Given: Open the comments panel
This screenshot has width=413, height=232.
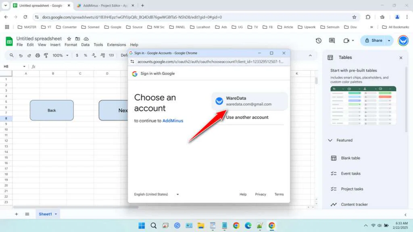Looking at the screenshot, I should tap(332, 40).
